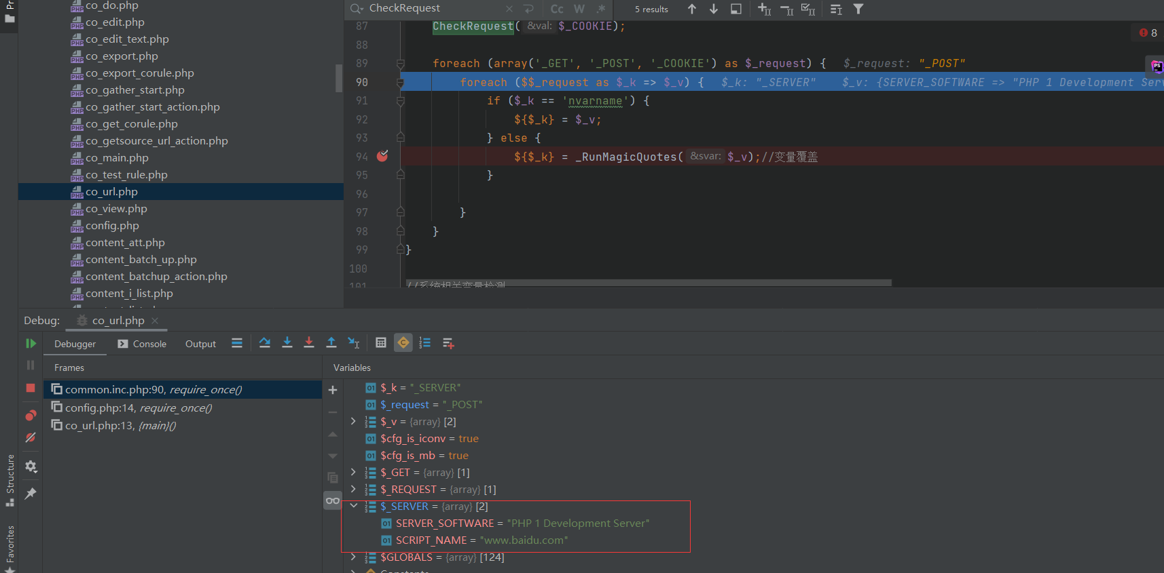Click add method to skip list icon
The height and width of the screenshot is (573, 1164).
pyautogui.click(x=448, y=343)
